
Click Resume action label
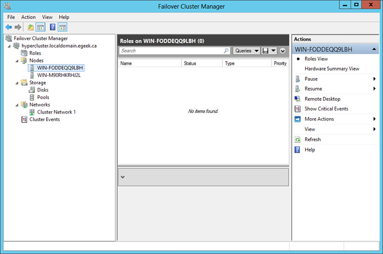(x=313, y=89)
